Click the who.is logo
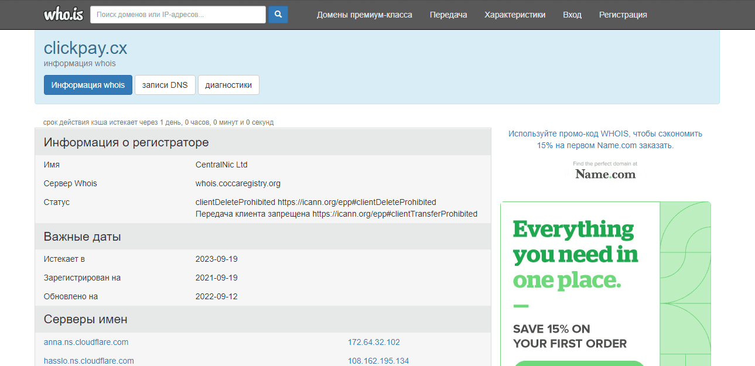This screenshot has height=366, width=755. [63, 15]
